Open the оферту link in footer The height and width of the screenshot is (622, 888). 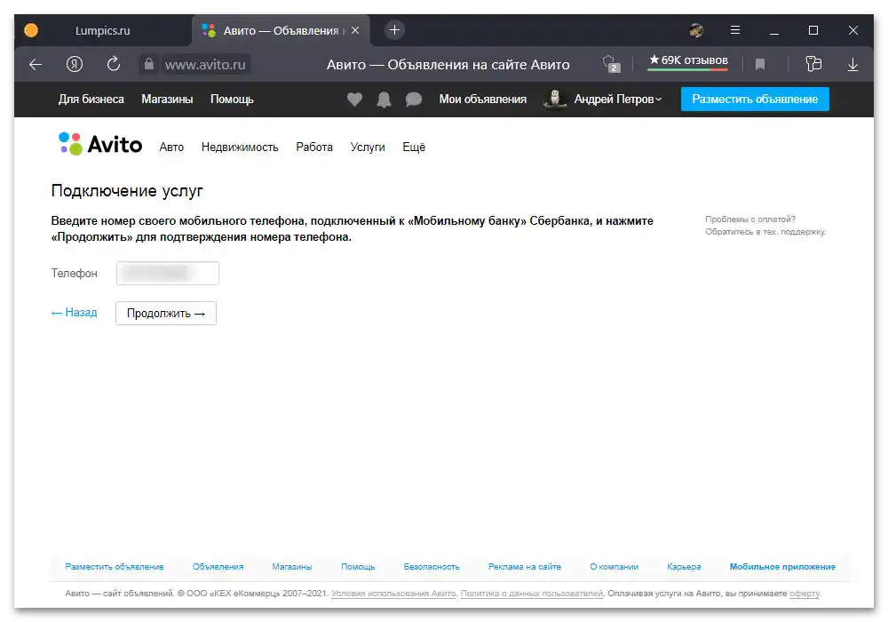coord(805,594)
